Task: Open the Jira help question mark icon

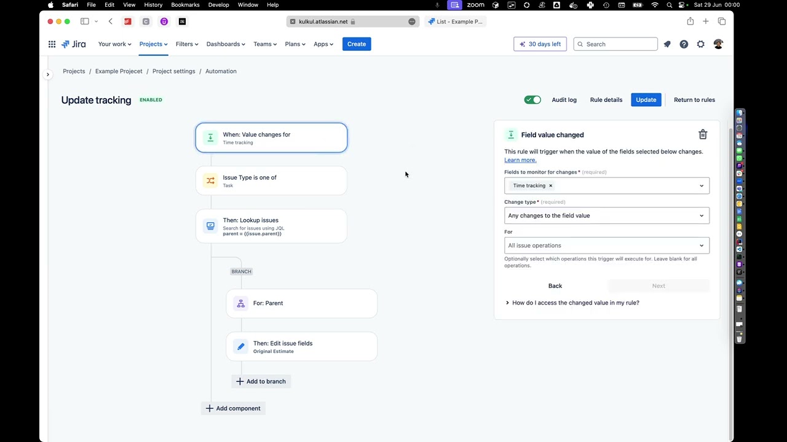Action: [x=684, y=44]
